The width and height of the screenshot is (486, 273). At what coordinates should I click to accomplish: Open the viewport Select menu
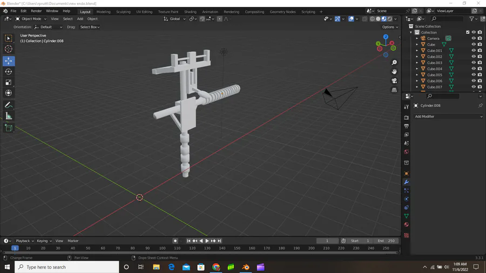coord(67,19)
